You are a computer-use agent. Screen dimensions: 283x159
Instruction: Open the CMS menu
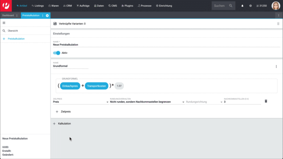(x=113, y=6)
